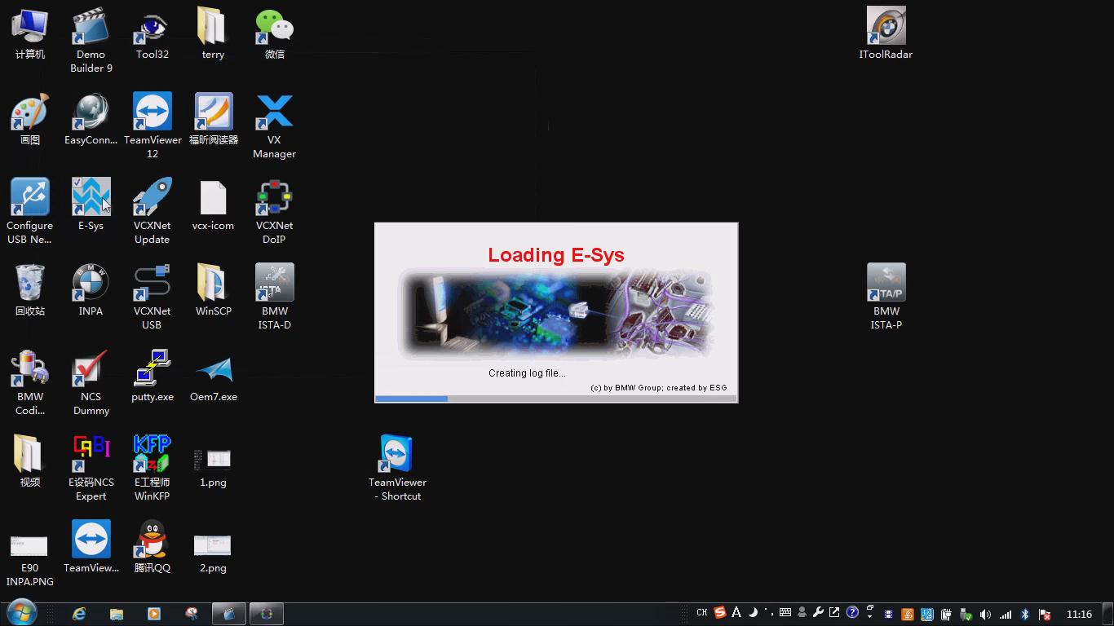Launch VX Manager from the desktop

point(274,112)
